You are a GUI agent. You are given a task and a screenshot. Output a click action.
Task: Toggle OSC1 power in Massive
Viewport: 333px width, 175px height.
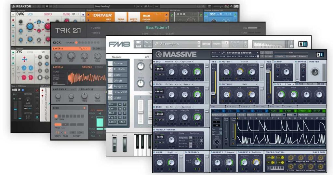[154, 61]
